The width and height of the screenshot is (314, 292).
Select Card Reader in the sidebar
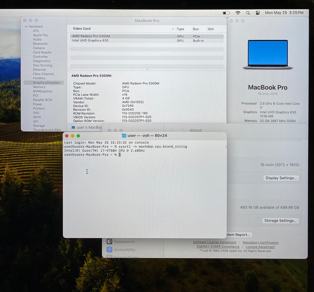click(x=42, y=53)
